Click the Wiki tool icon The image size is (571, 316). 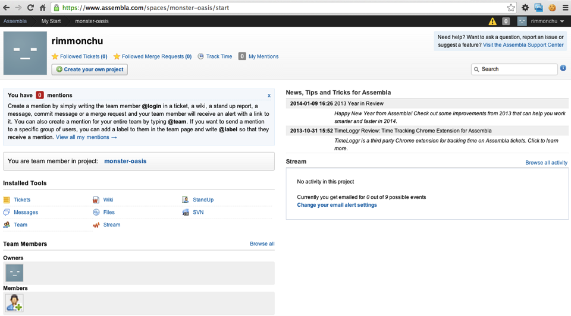(96, 200)
